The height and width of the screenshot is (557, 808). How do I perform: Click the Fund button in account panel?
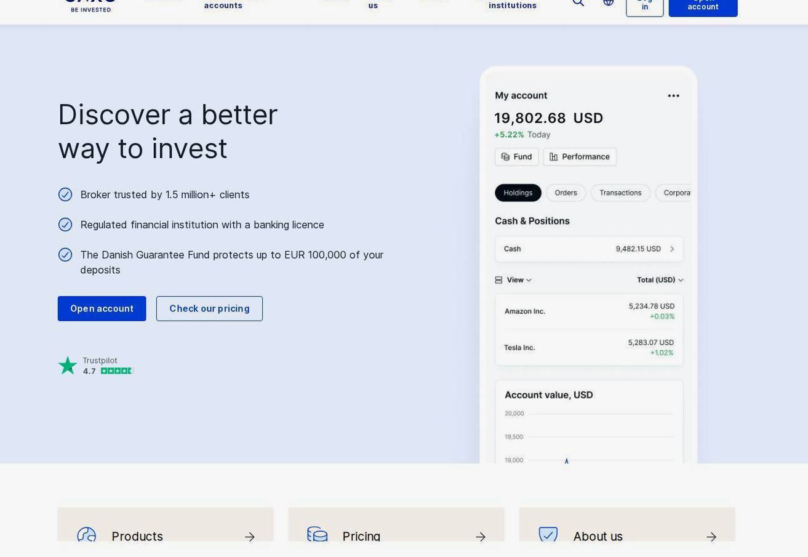point(517,157)
